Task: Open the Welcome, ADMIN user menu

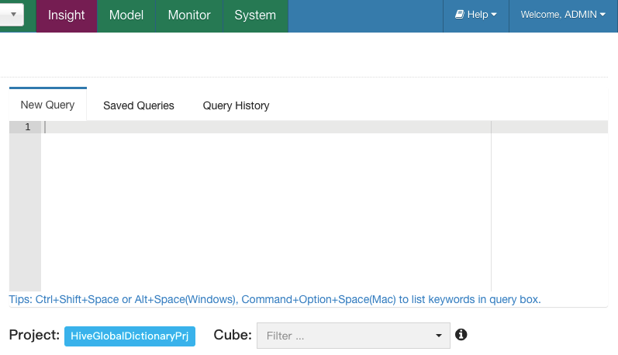Action: tap(563, 15)
